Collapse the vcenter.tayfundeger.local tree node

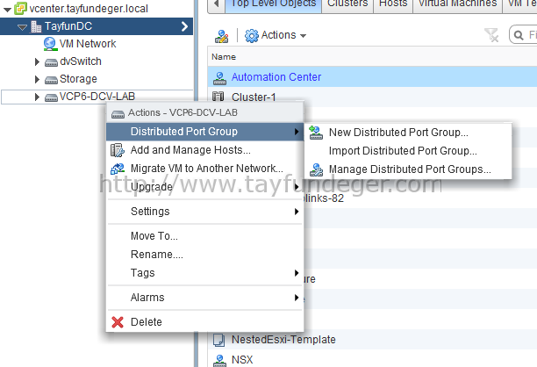point(7,10)
